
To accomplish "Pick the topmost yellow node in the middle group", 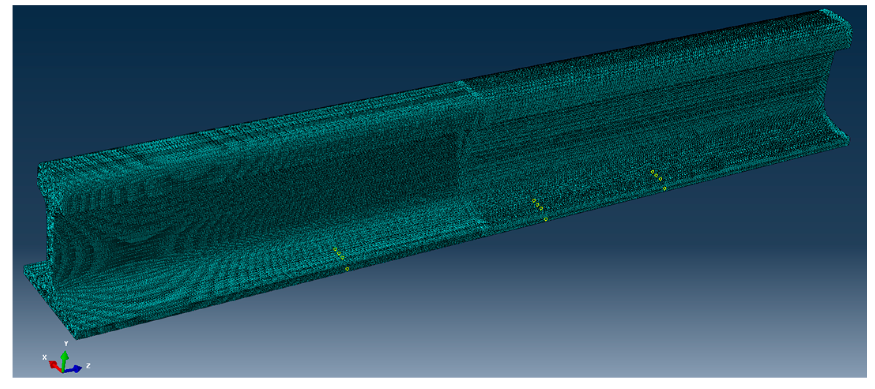I will [x=534, y=200].
